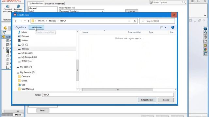The image size is (209, 117).
Task: Select MBD in the options list
Action: click(x=32, y=11)
